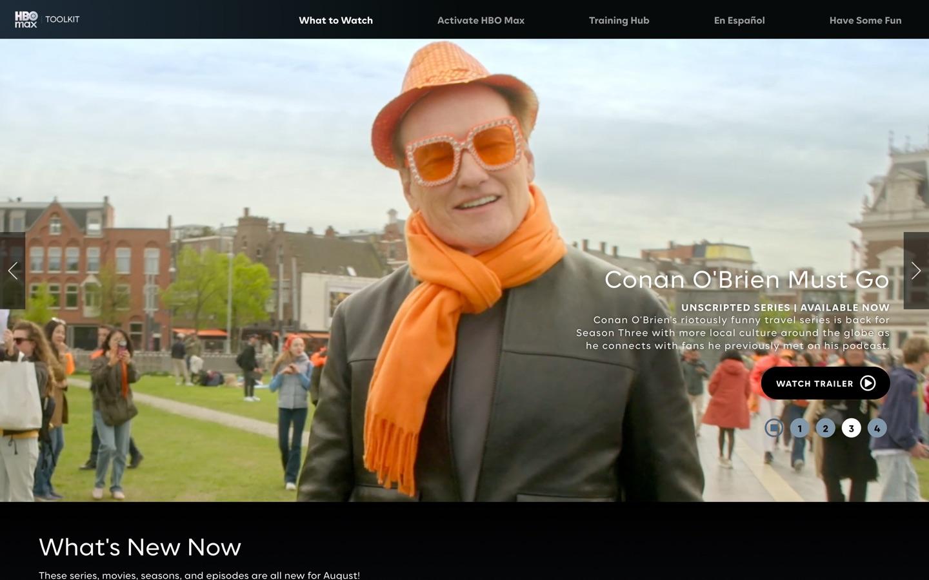929x580 pixels.
Task: Jump to slide 4
Action: click(877, 428)
